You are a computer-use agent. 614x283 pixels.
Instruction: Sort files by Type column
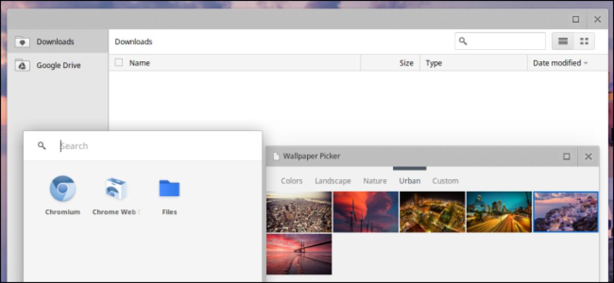click(x=434, y=63)
